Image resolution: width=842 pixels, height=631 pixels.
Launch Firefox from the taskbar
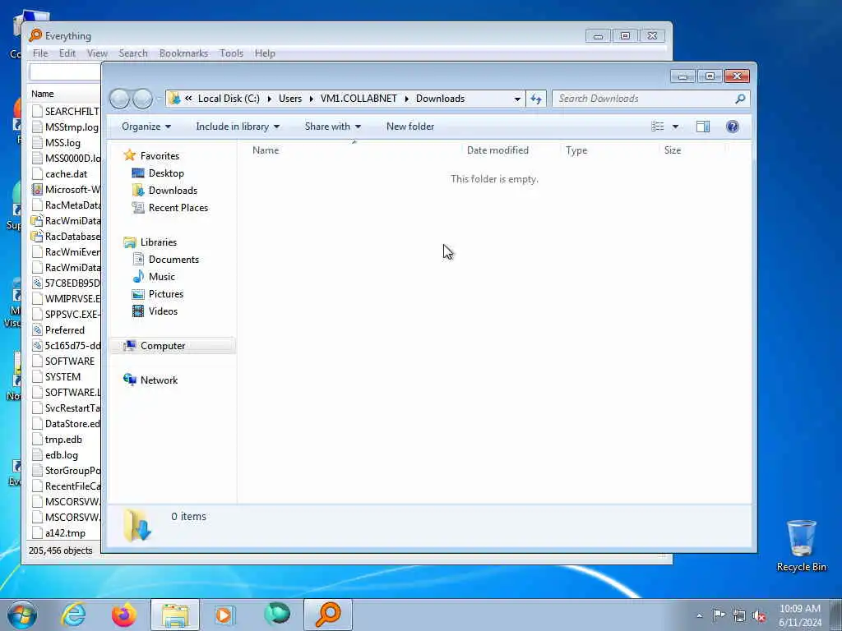[x=123, y=615]
